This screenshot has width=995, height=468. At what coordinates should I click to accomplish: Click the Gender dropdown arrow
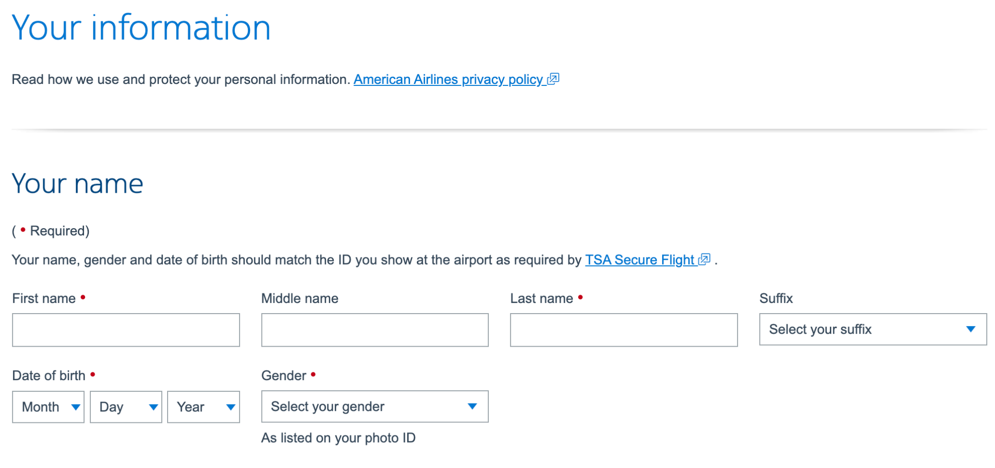click(471, 407)
